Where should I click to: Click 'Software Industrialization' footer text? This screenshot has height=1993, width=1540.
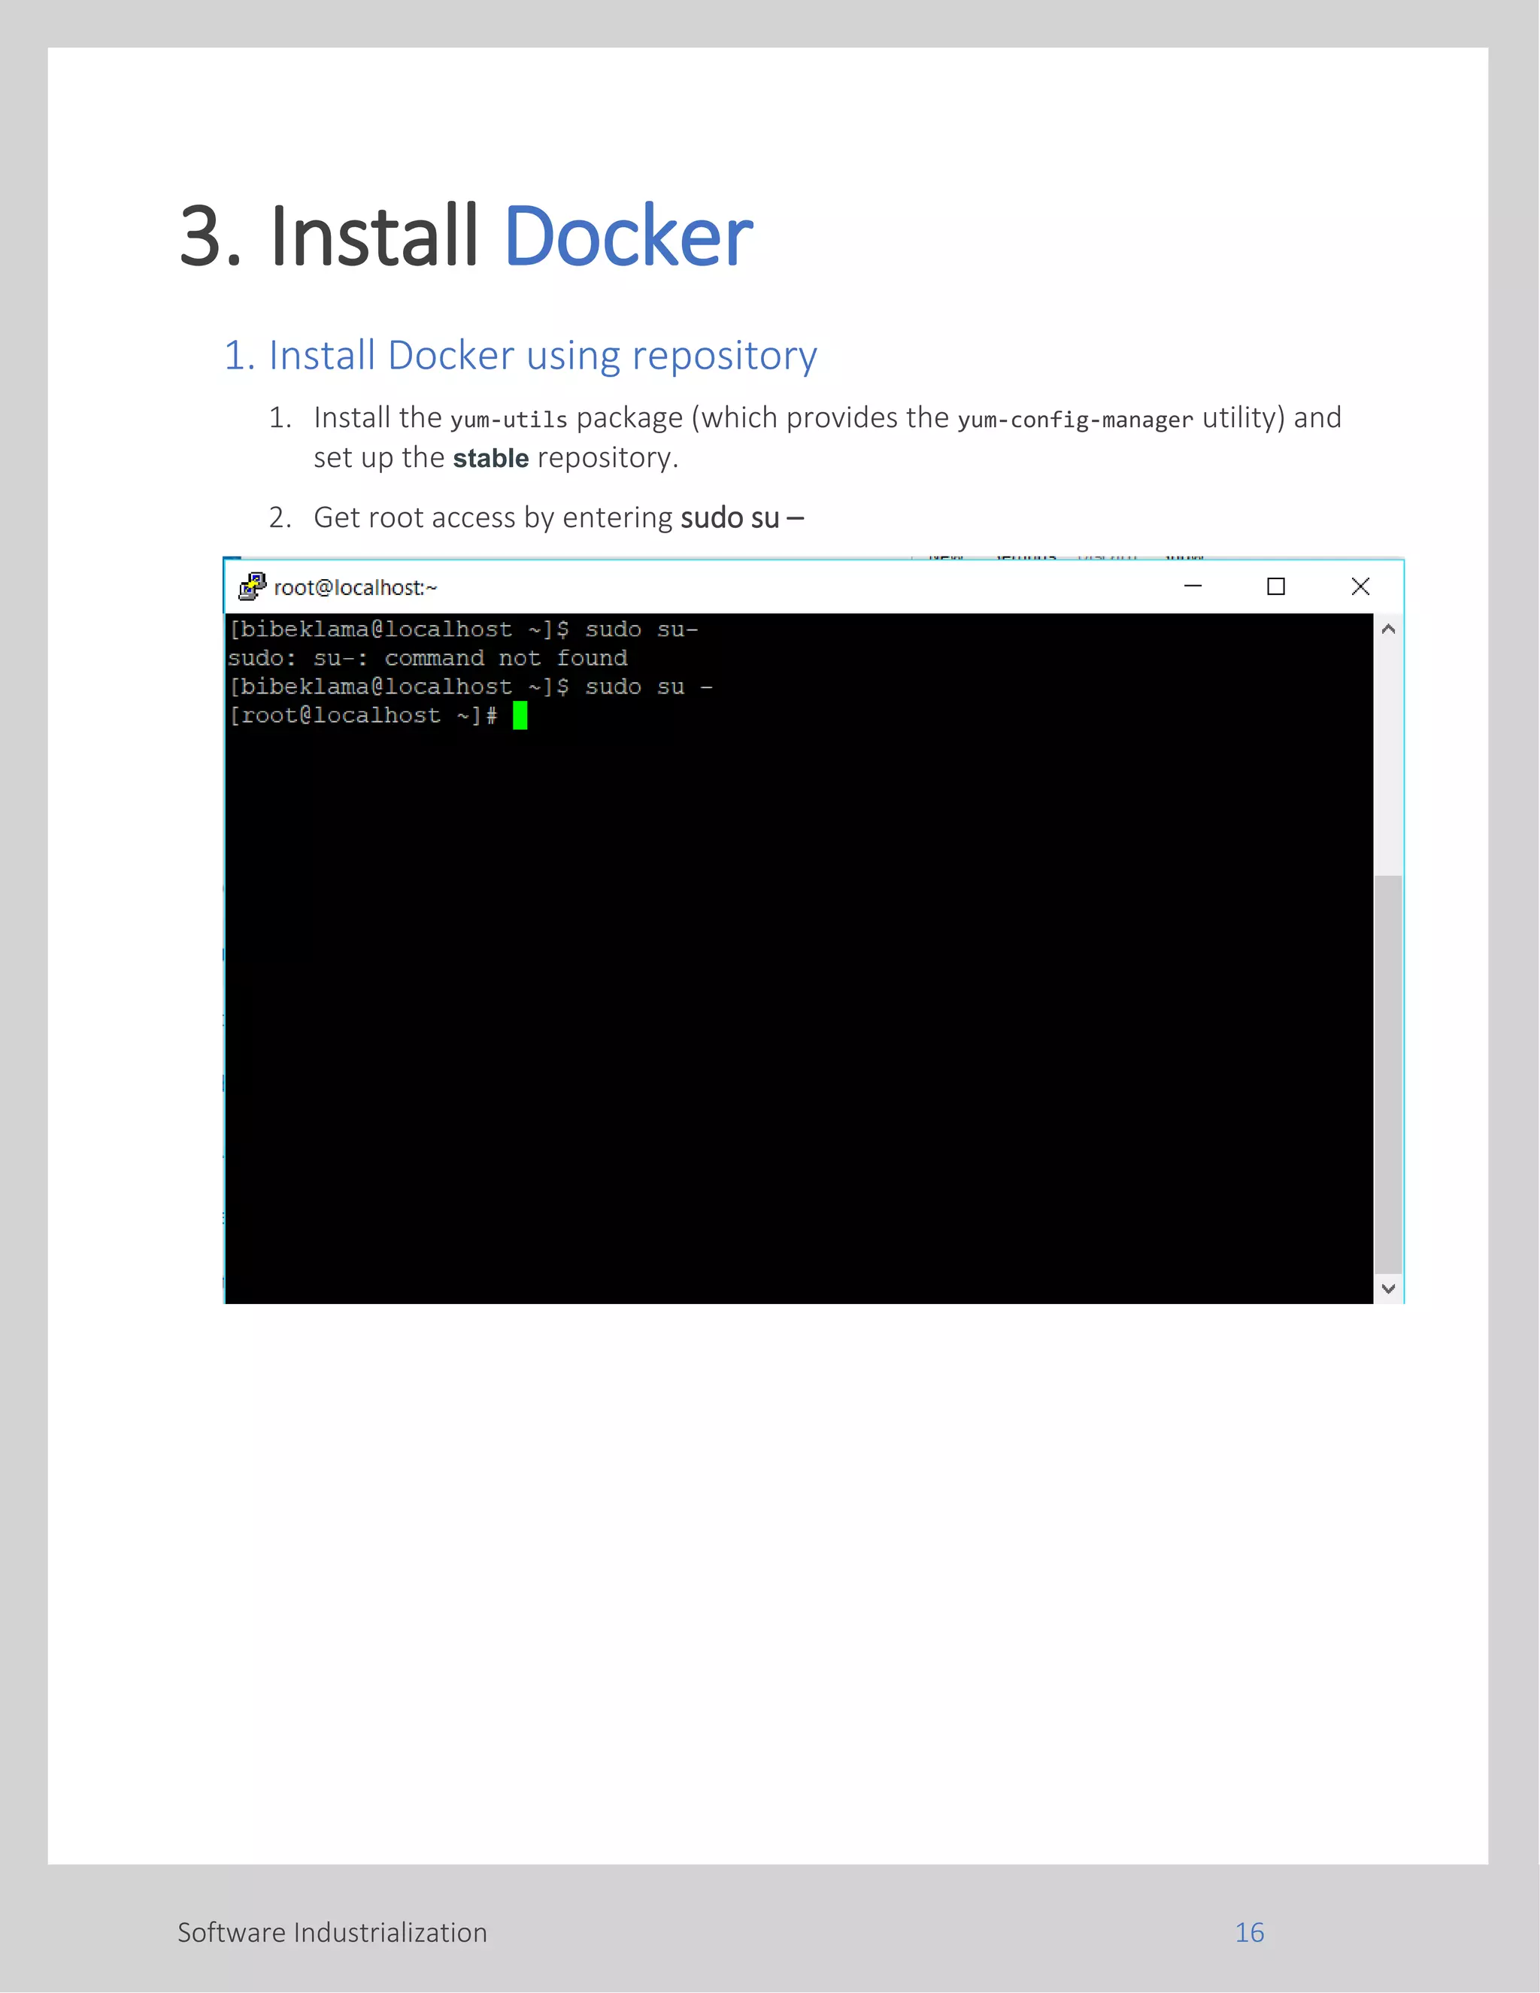[332, 1932]
